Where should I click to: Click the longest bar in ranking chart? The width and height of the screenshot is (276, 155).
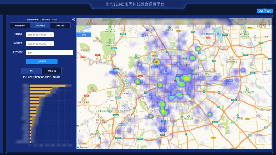tap(47, 86)
